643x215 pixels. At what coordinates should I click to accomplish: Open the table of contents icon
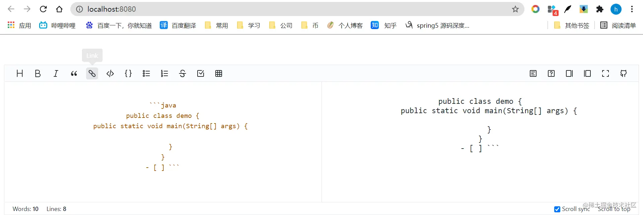533,73
